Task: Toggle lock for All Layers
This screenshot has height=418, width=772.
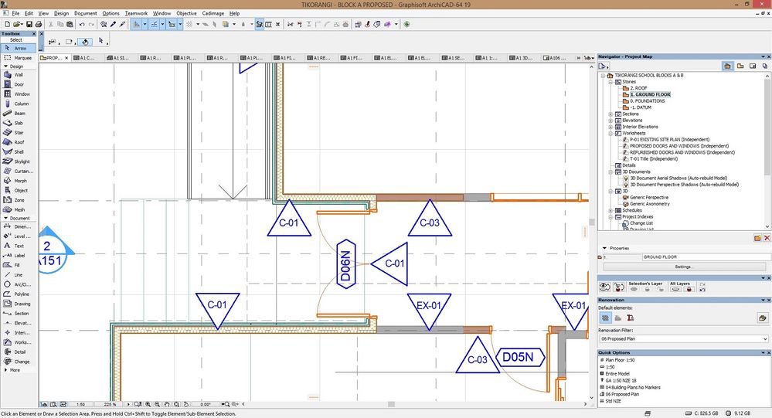Action: coord(689,289)
